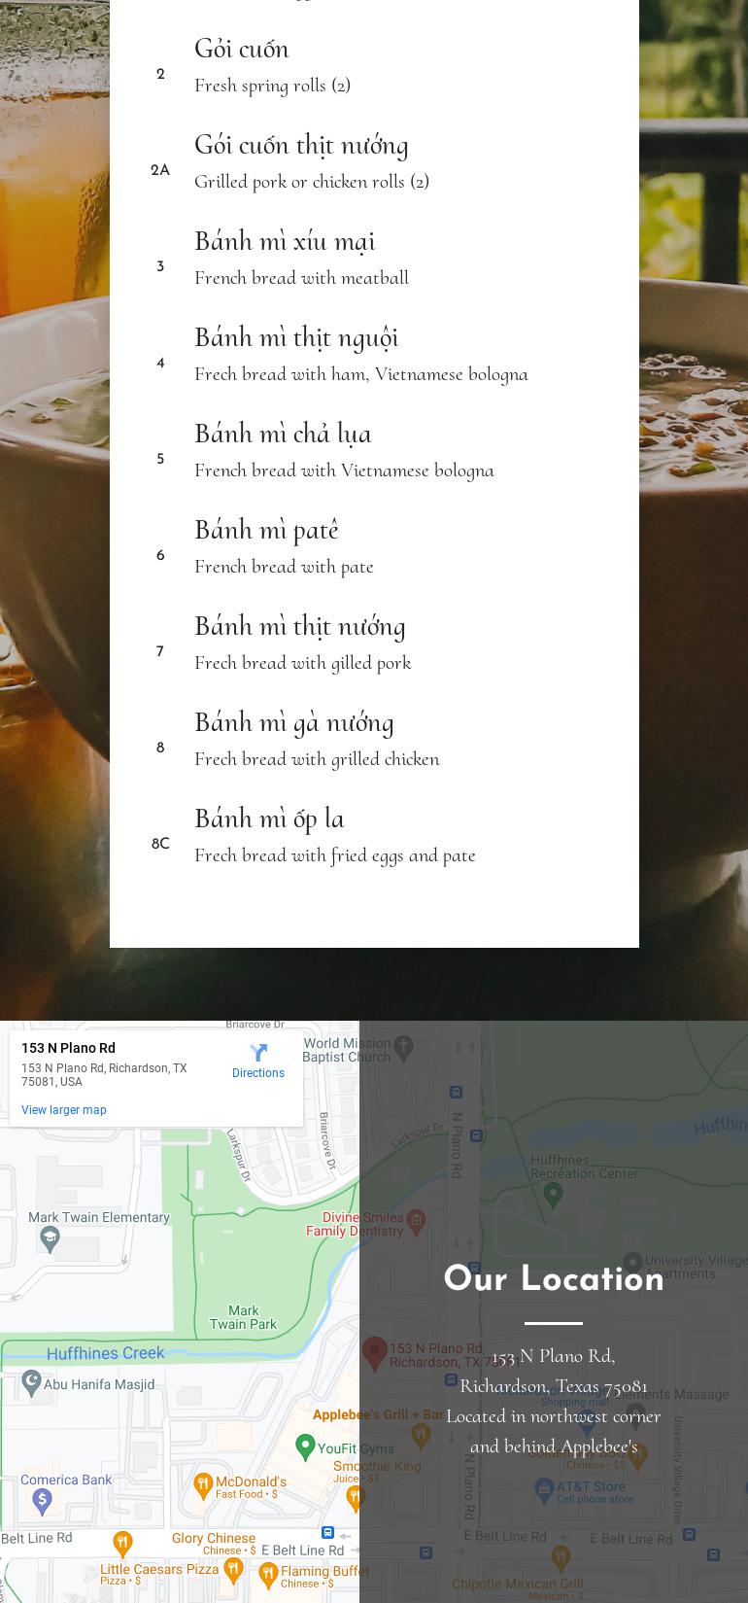Click the Bánh mì patê menu item
The image size is (748, 1603).
pyautogui.click(x=266, y=530)
